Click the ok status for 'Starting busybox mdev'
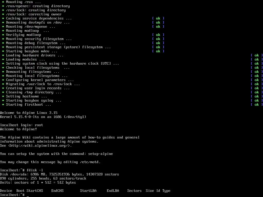The image size is (263, 197). (x=158, y=51)
